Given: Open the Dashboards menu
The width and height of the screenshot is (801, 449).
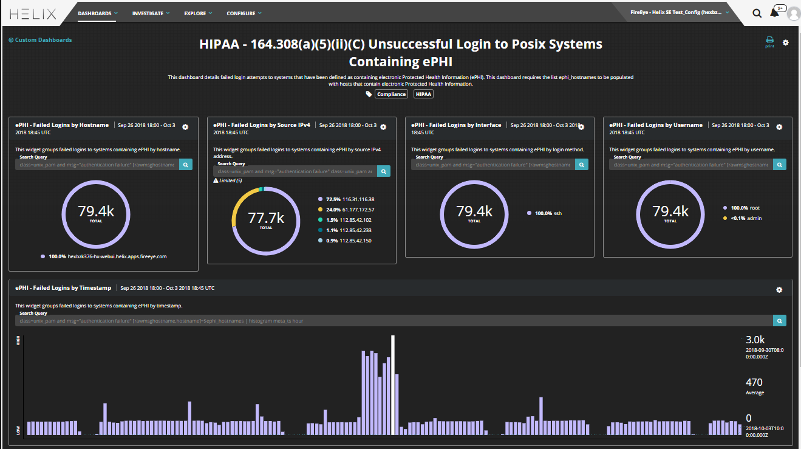Looking at the screenshot, I should click(98, 13).
